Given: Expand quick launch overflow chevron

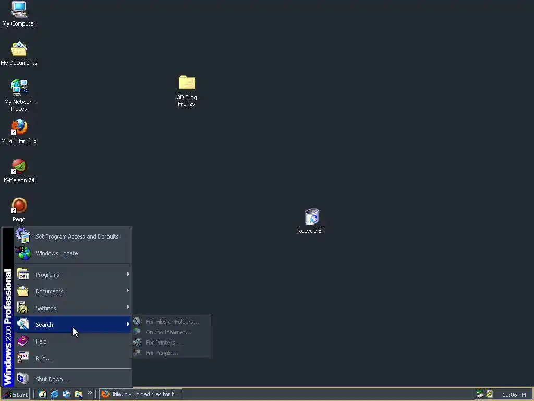Looking at the screenshot, I should [x=90, y=393].
